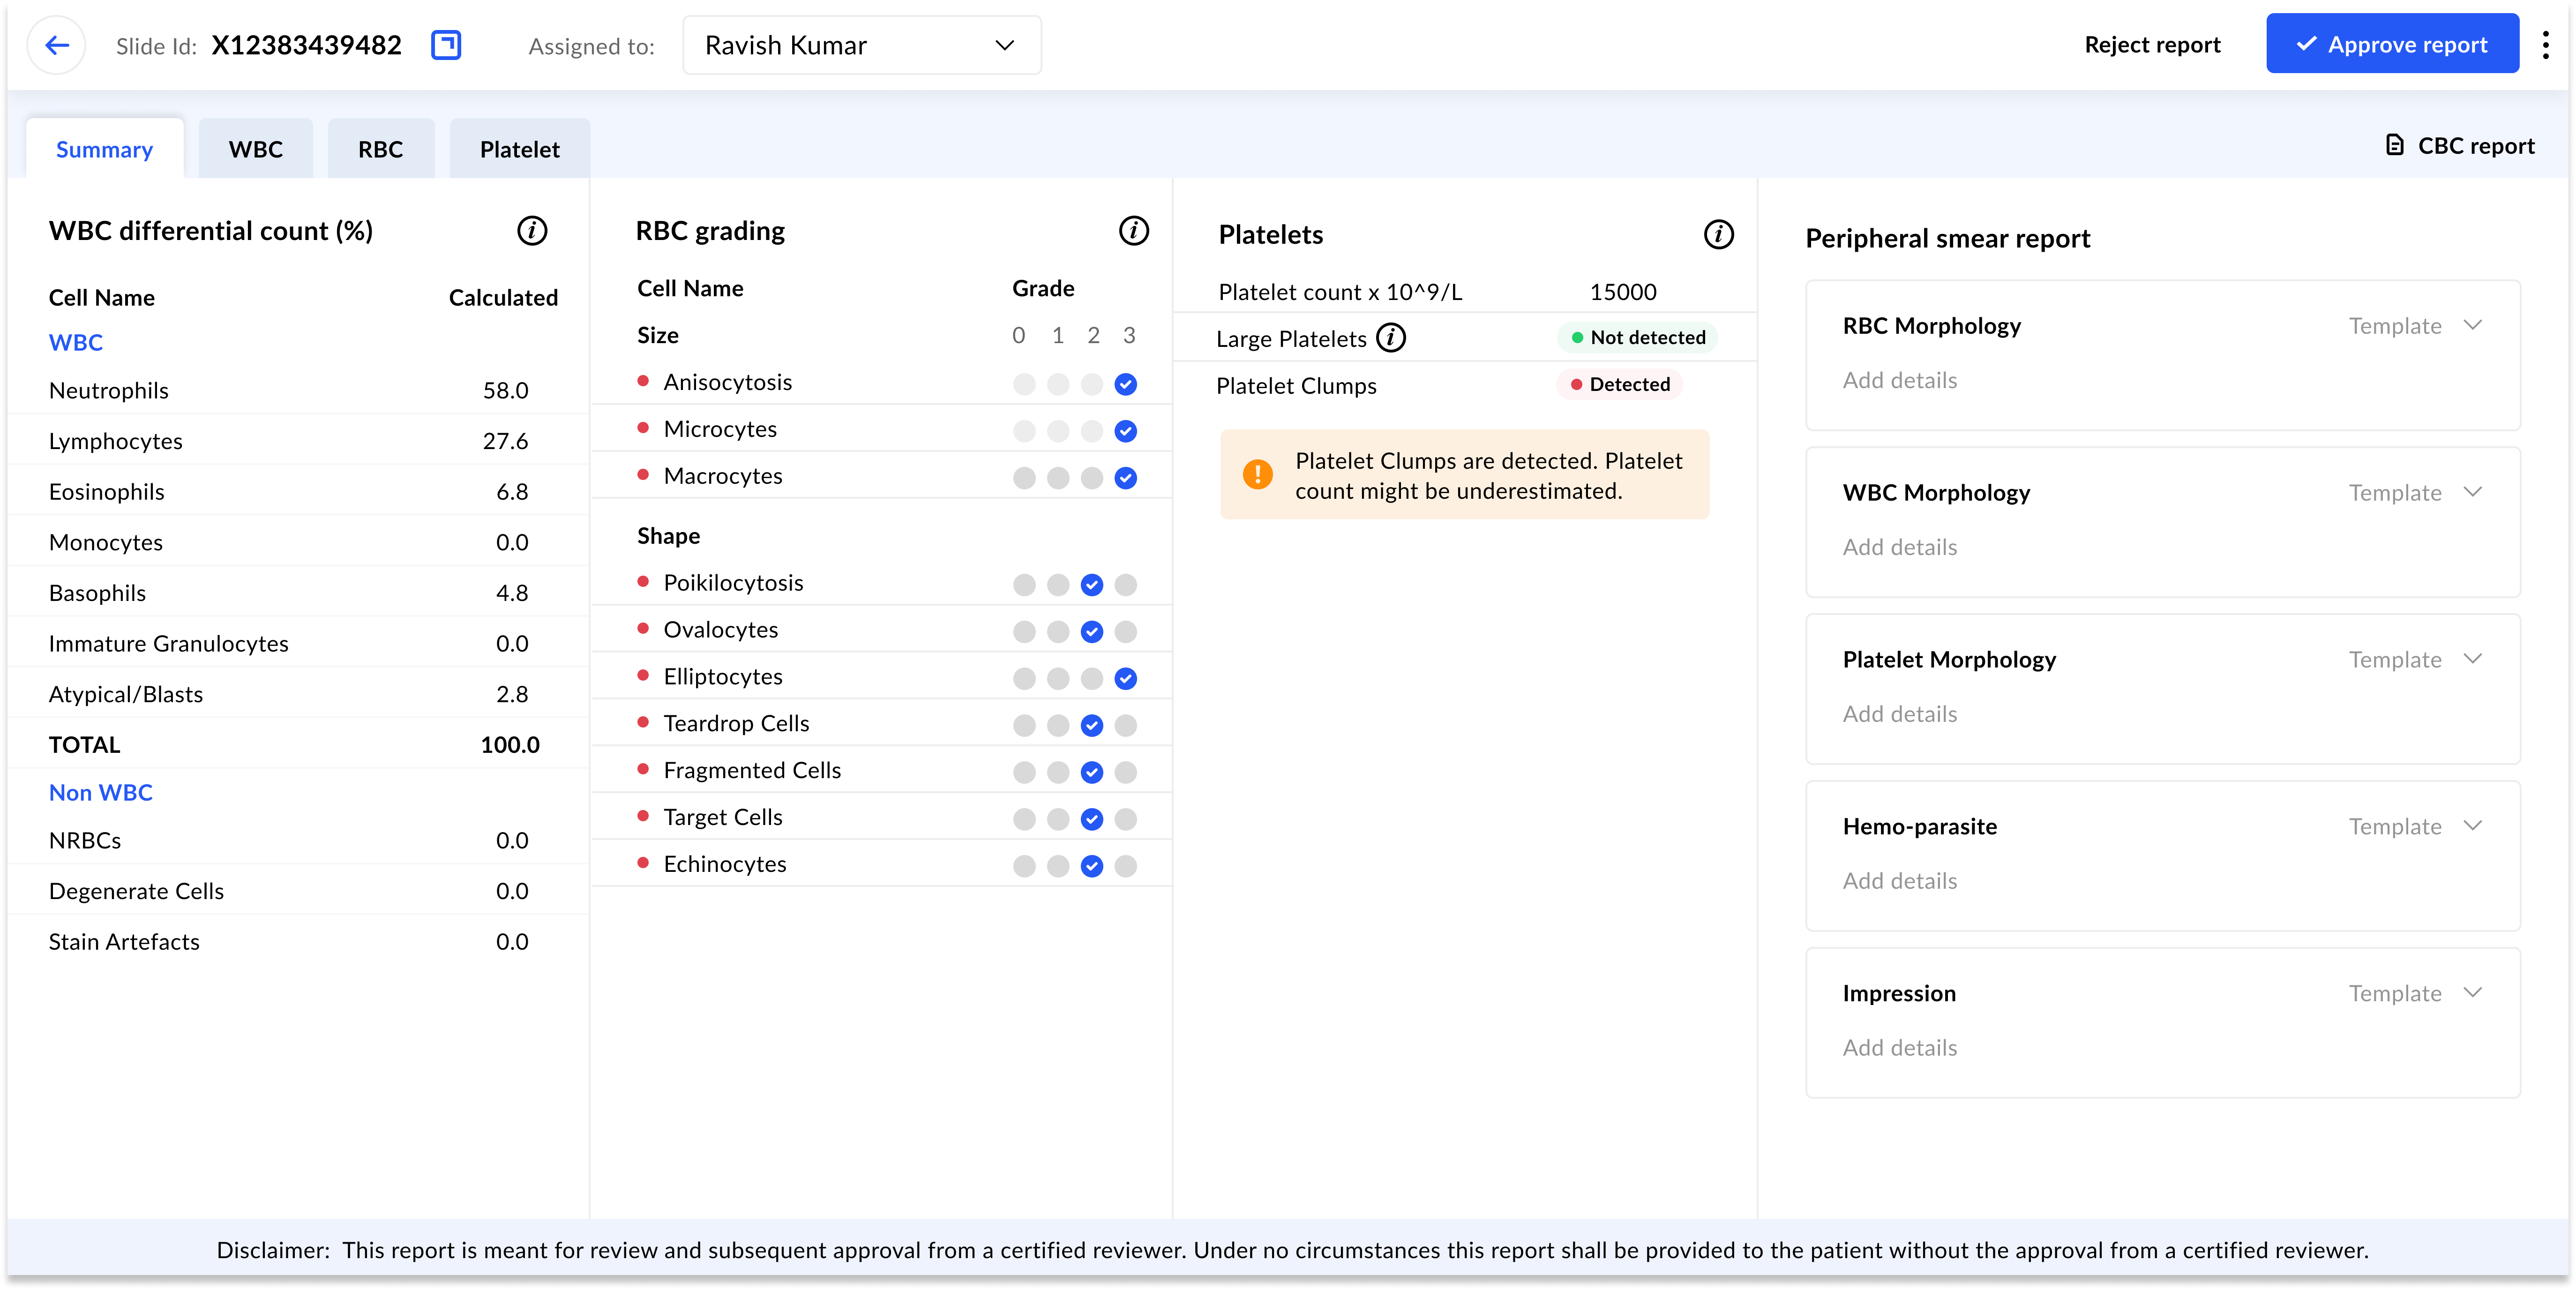Screen dimensions: 2576x1290
Task: Click the Platelet Clumps Detected badge
Action: (x=1620, y=385)
